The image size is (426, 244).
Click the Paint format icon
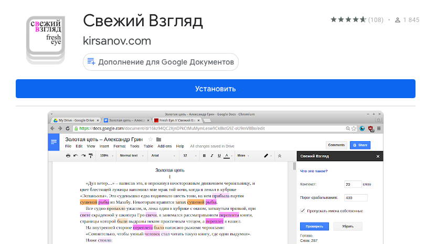click(91, 156)
